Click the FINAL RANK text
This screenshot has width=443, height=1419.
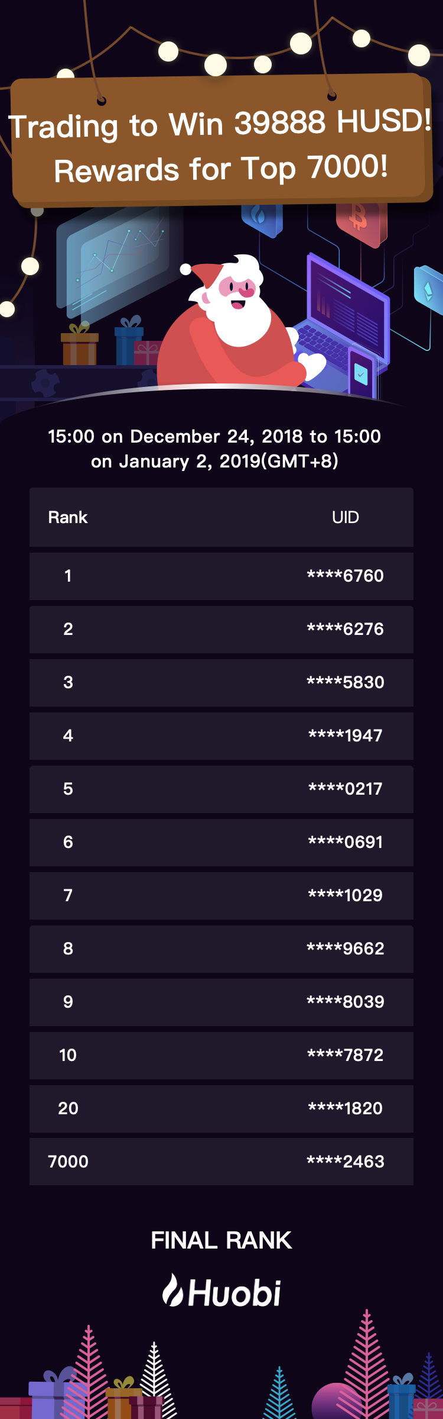point(221,1240)
